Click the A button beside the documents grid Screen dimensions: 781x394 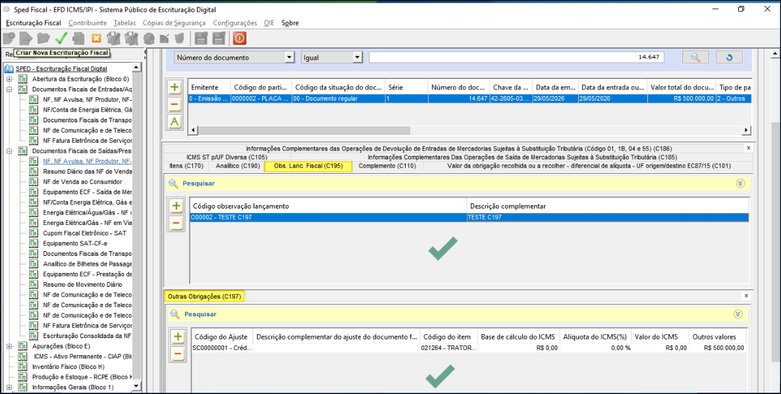[x=175, y=122]
